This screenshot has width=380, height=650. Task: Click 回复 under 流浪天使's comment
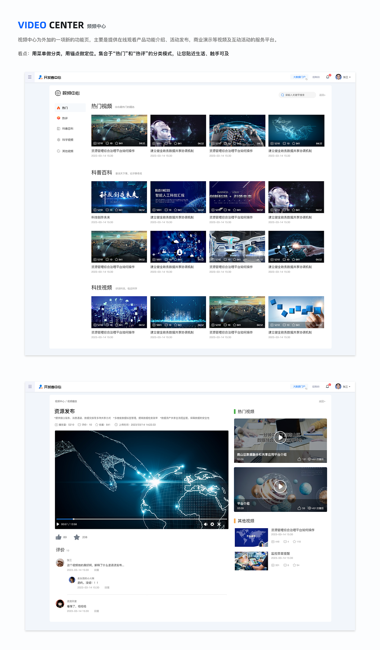(x=96, y=611)
